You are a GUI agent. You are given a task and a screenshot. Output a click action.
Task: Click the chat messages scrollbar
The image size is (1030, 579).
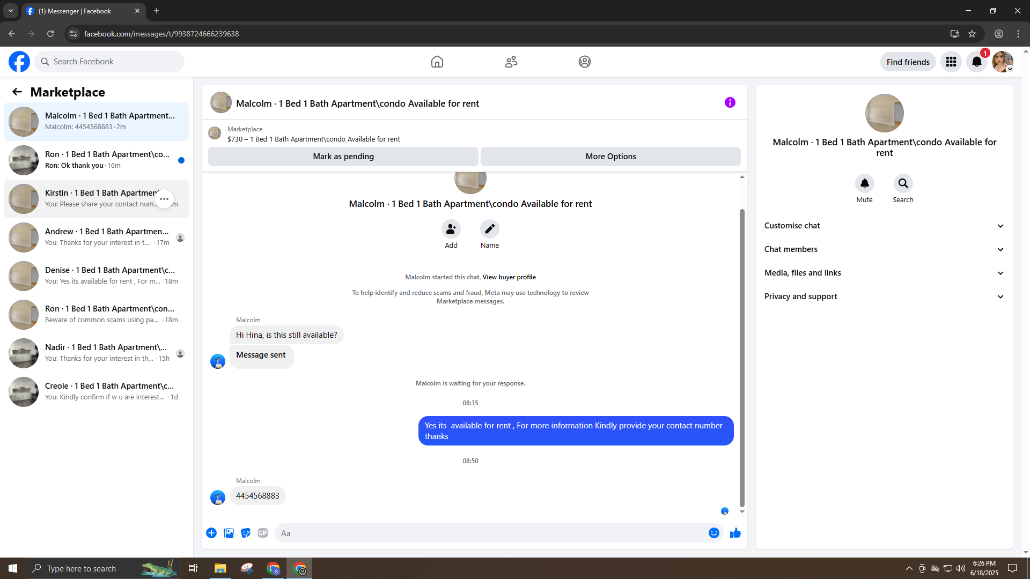[742, 358]
